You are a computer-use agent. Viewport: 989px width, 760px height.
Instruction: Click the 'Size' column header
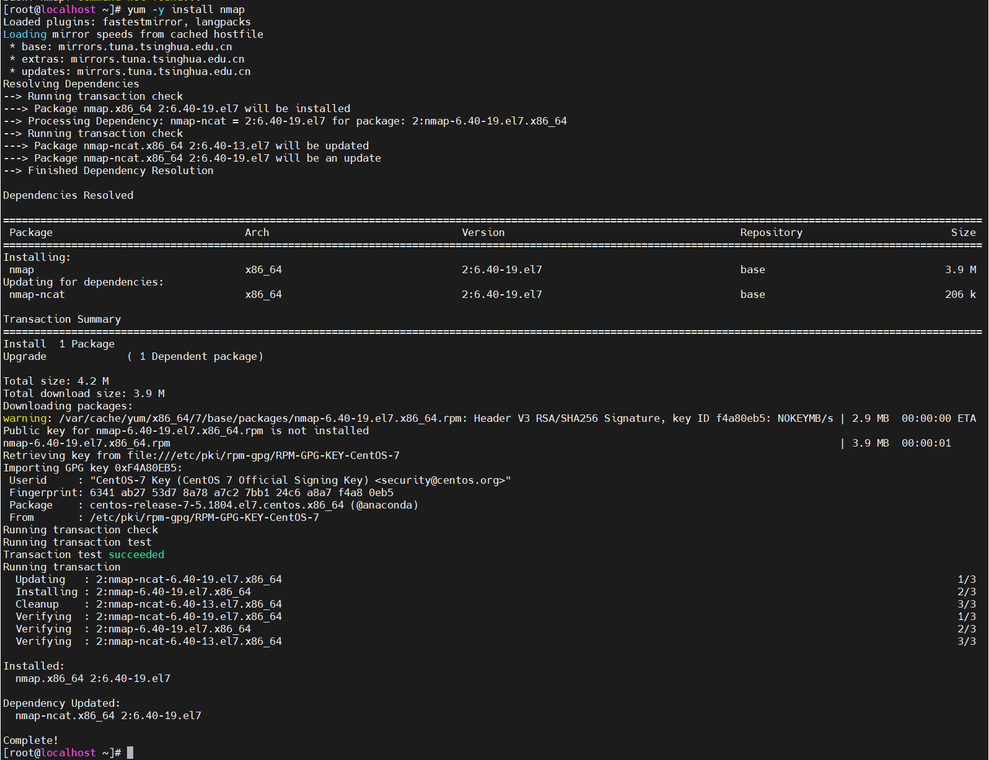click(964, 232)
